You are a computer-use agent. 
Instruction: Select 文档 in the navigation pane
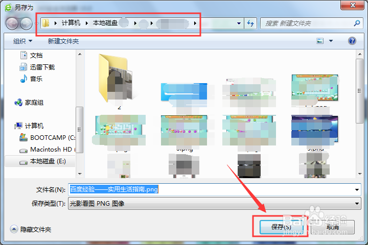click(x=36, y=55)
